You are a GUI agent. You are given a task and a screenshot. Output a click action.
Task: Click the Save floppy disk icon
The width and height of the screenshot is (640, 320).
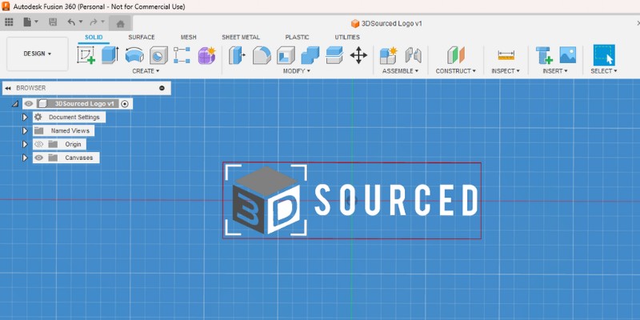point(53,22)
